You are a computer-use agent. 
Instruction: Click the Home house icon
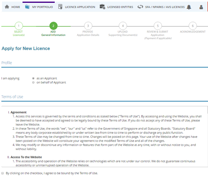[x=7, y=7]
